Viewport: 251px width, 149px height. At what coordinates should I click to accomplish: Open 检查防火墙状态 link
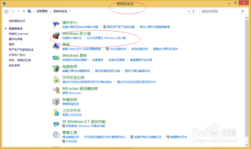point(72,39)
